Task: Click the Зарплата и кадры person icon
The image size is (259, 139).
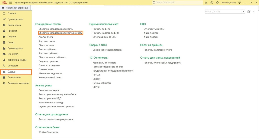Action: click(x=4, y=60)
